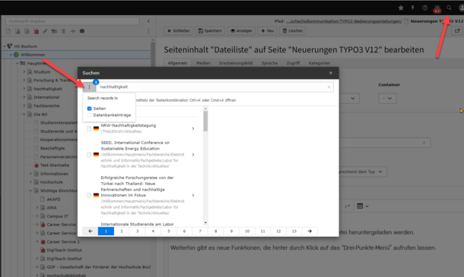This screenshot has height=277, width=464.
Task: Expand the Fachbereiche tree node
Action: [x=24, y=105]
